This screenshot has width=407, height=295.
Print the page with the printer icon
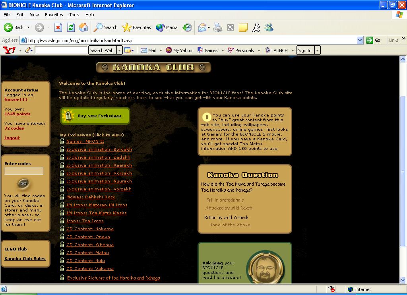(218, 27)
